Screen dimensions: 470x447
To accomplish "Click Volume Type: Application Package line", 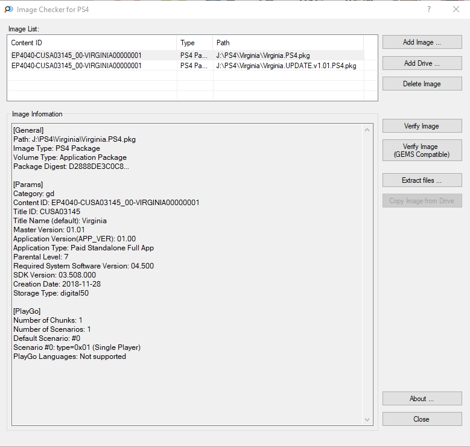I will coord(70,157).
